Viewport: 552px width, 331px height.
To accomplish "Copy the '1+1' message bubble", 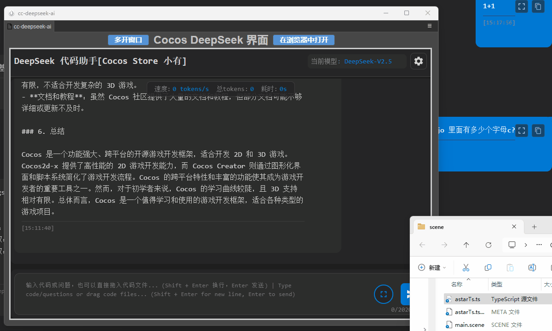I will tap(538, 6).
